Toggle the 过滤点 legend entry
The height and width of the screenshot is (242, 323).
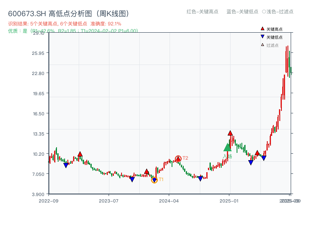point(270,45)
